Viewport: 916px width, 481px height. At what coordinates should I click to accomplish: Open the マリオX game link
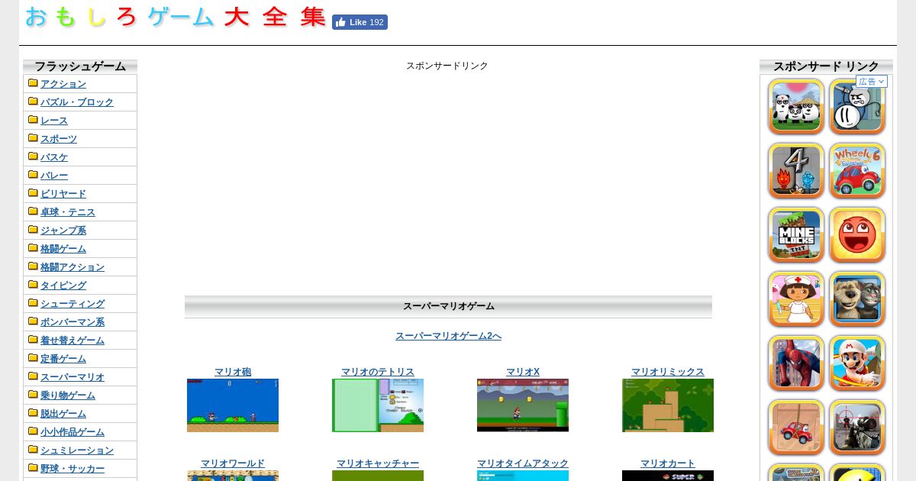click(x=523, y=372)
